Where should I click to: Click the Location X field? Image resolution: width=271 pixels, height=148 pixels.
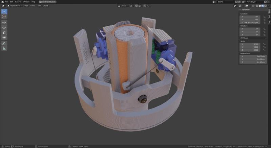click(250, 17)
